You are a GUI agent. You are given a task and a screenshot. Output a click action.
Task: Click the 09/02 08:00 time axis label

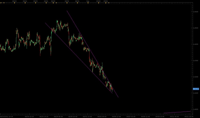[x=102, y=116]
